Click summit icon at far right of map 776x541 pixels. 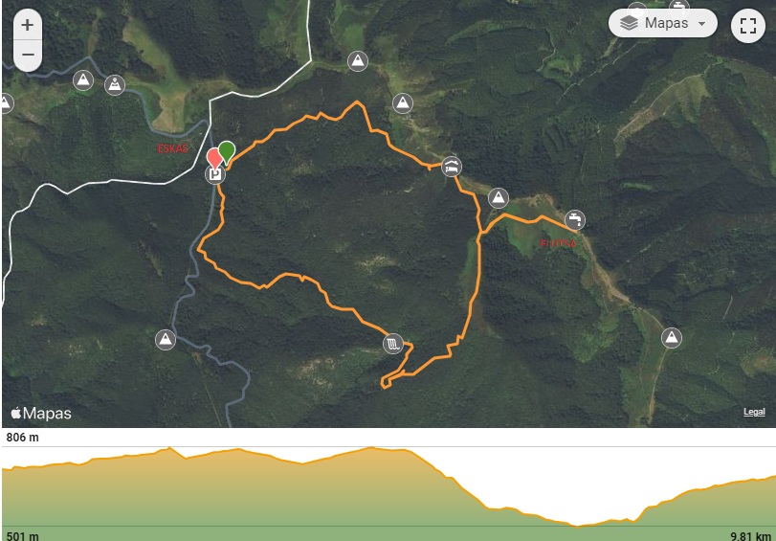pos(672,338)
